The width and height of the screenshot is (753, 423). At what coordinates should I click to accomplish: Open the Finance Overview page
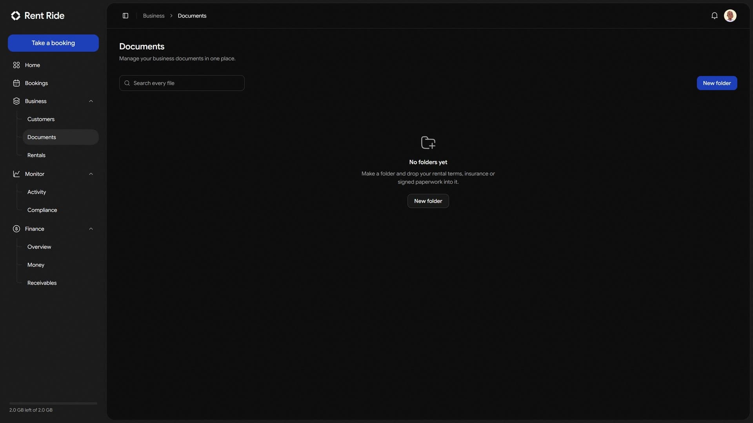pos(60,247)
